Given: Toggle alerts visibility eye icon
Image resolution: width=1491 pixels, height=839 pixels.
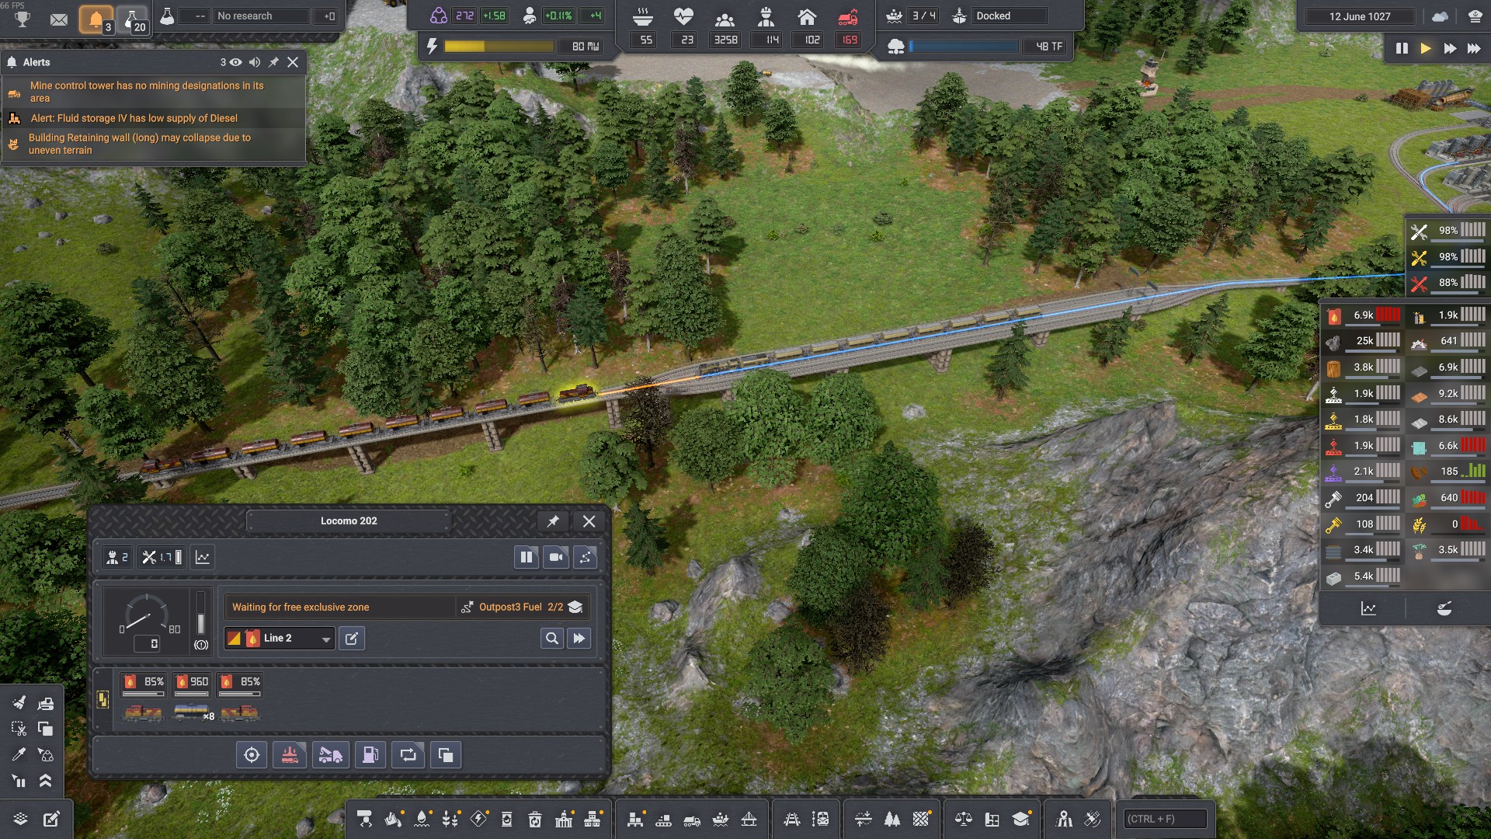Looking at the screenshot, I should tap(236, 62).
